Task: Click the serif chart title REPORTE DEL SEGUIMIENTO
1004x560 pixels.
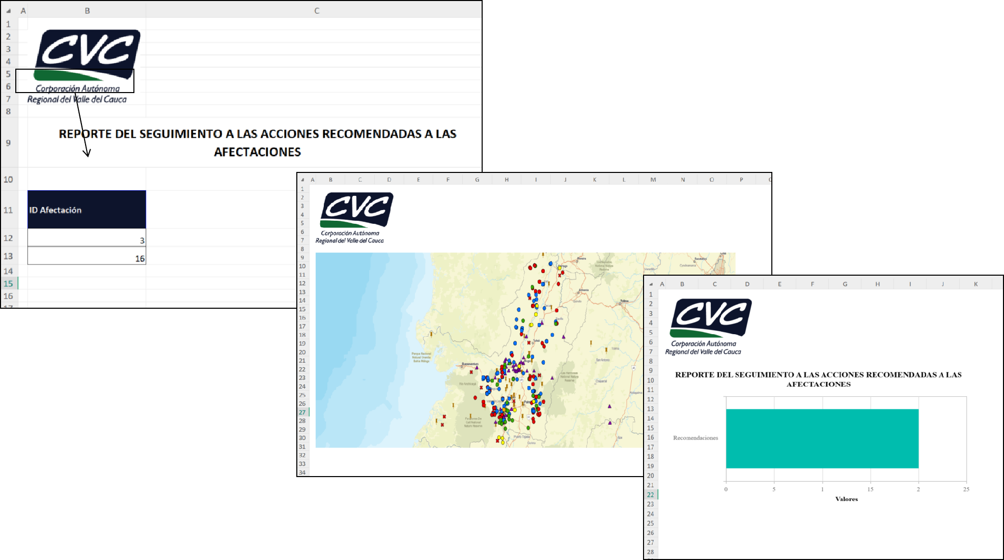Action: point(818,379)
